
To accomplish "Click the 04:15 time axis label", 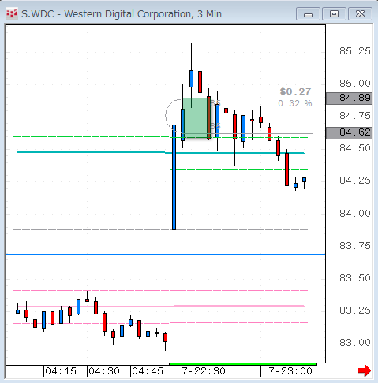I will tap(61, 371).
